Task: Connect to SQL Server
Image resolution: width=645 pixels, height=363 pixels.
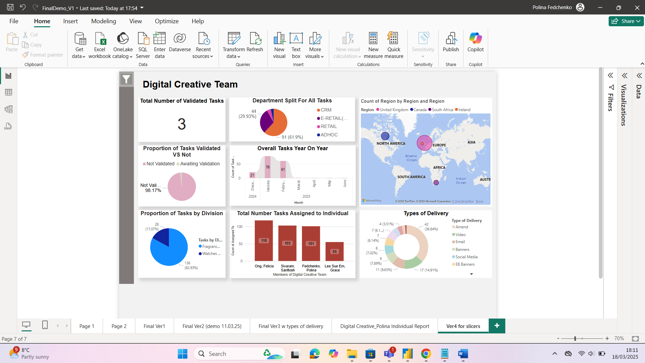Action: tap(143, 45)
